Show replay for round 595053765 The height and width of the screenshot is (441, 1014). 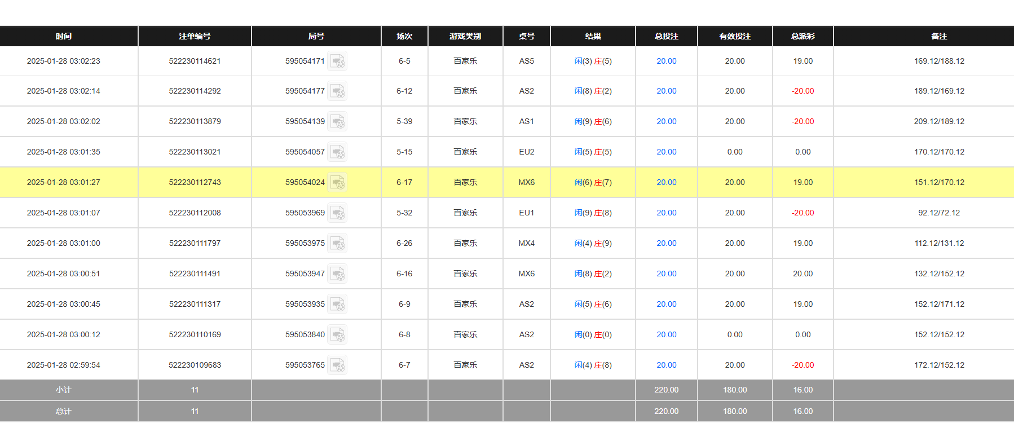point(337,365)
